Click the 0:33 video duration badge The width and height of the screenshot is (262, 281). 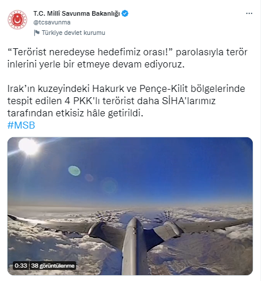click(21, 265)
